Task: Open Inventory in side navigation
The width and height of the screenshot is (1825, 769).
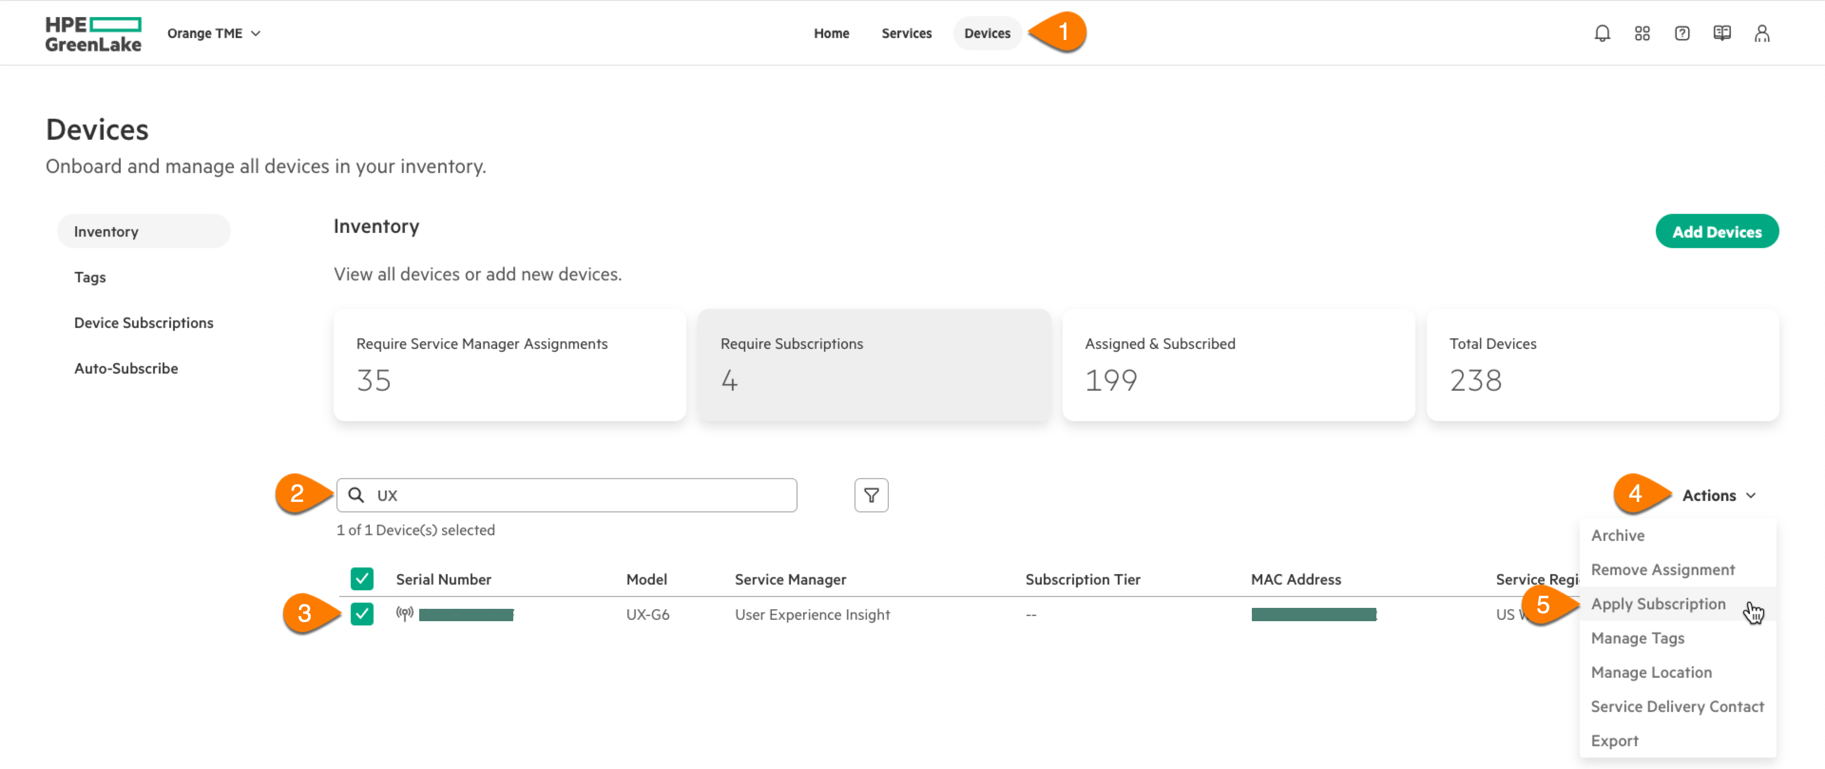Action: tap(144, 231)
